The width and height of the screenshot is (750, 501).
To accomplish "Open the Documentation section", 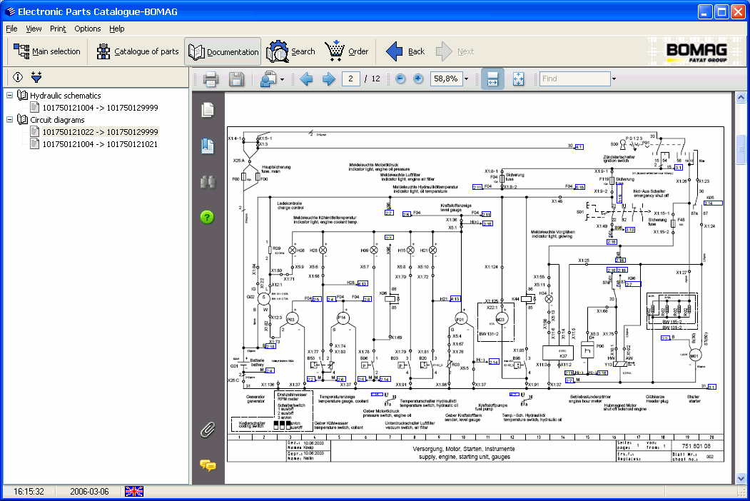I will 223,51.
